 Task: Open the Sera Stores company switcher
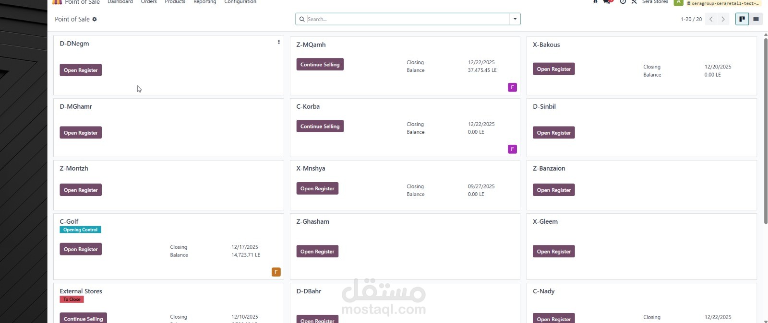coord(655,1)
